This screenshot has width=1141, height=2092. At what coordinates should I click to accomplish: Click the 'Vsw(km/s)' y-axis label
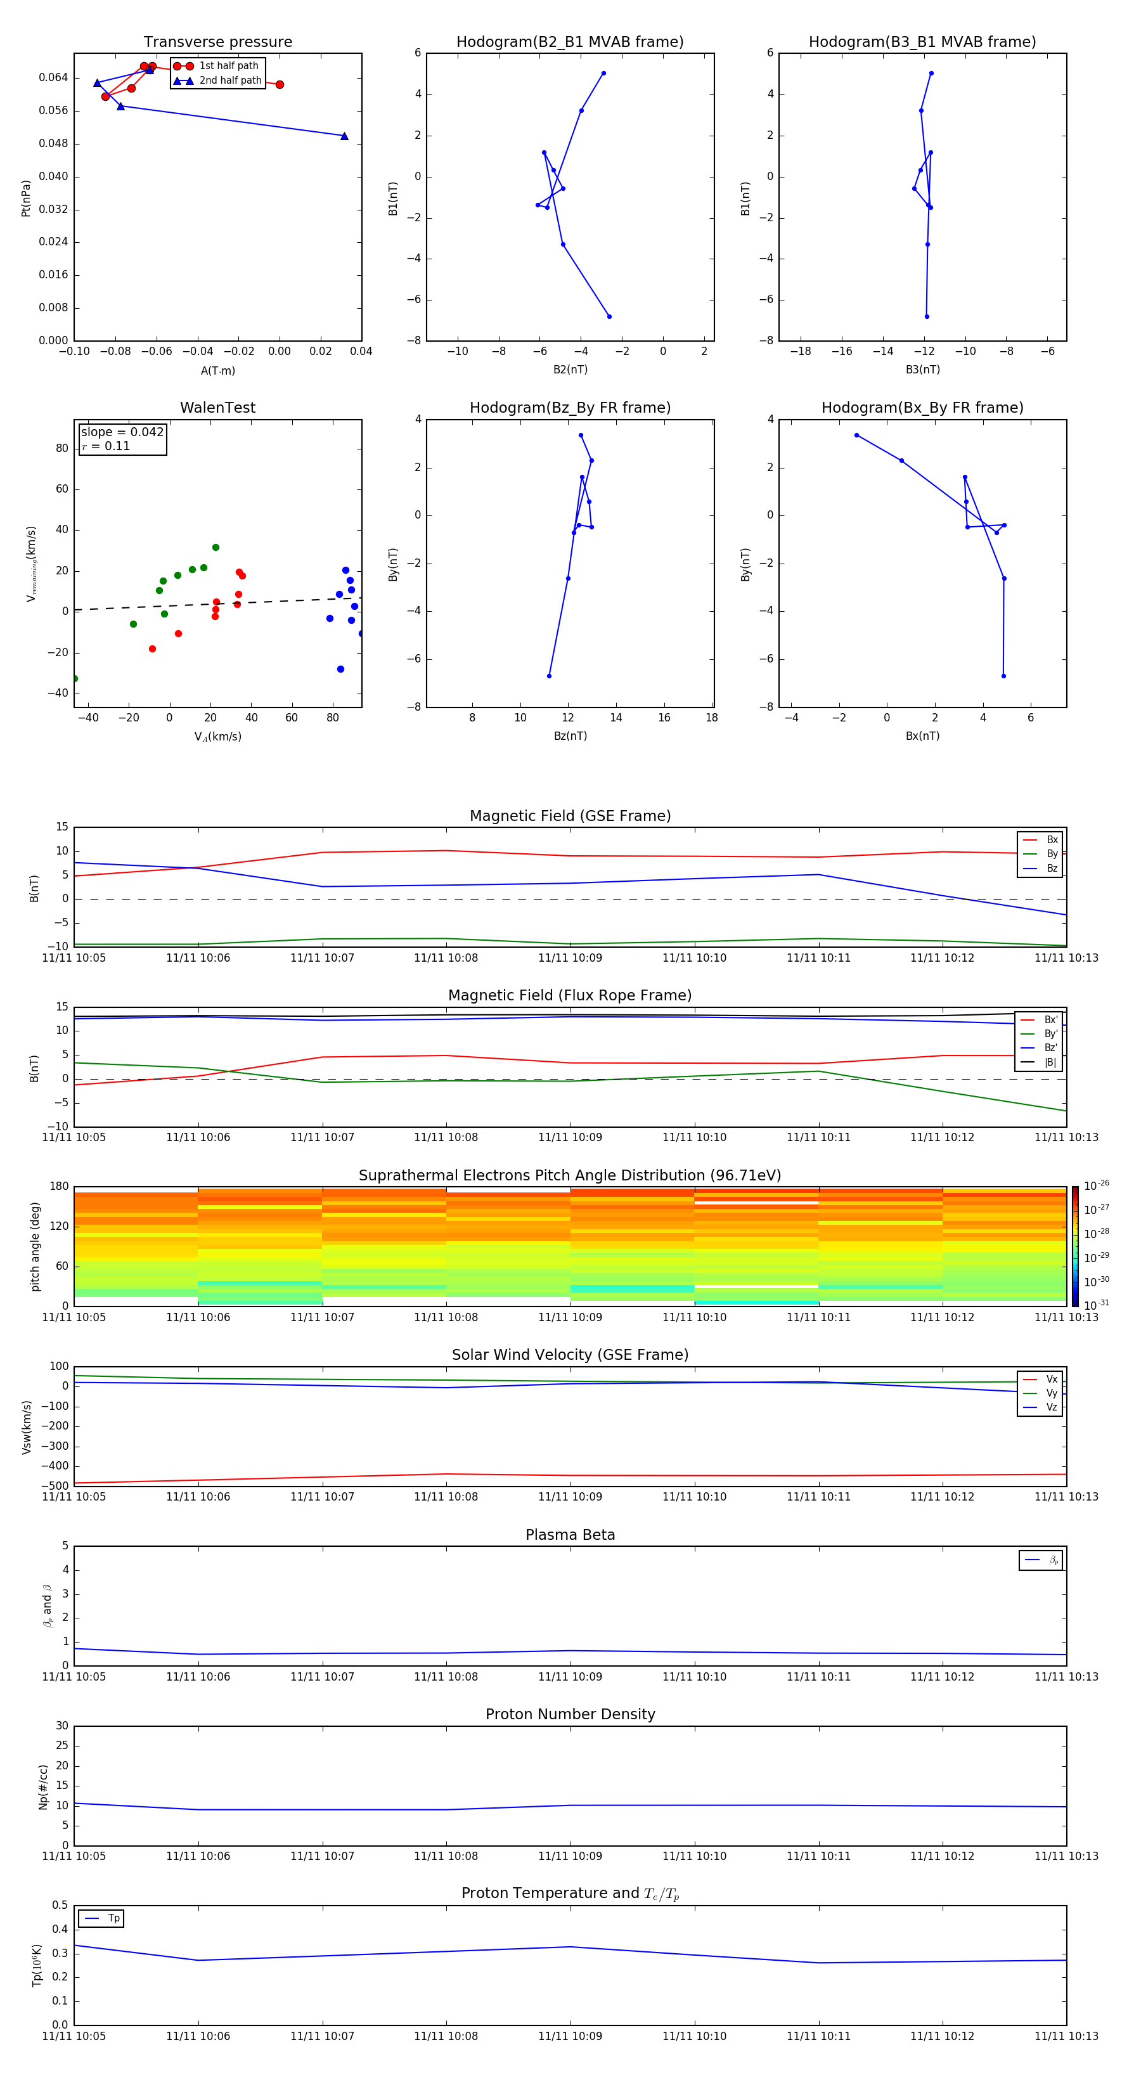point(26,1426)
